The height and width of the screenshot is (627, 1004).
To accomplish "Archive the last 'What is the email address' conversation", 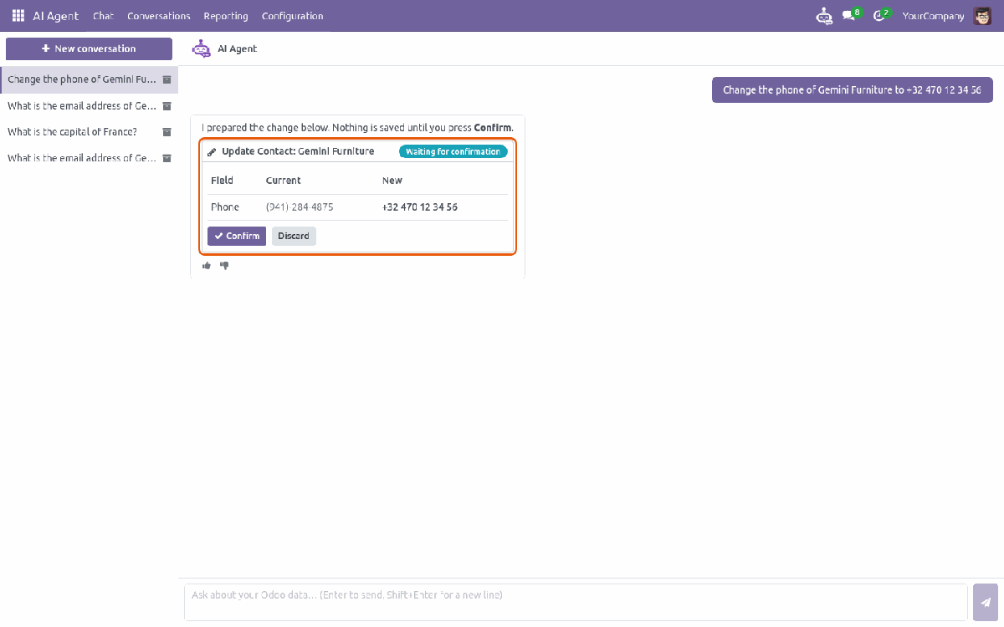I will coord(166,158).
